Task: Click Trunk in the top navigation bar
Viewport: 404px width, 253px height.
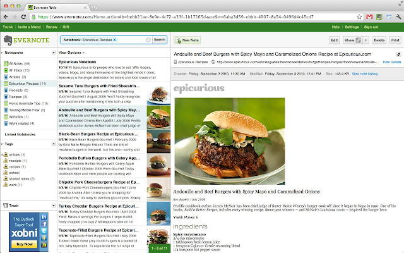Action: [x=8, y=27]
